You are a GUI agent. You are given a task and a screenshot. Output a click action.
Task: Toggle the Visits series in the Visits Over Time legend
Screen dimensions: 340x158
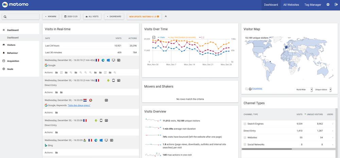[161, 37]
